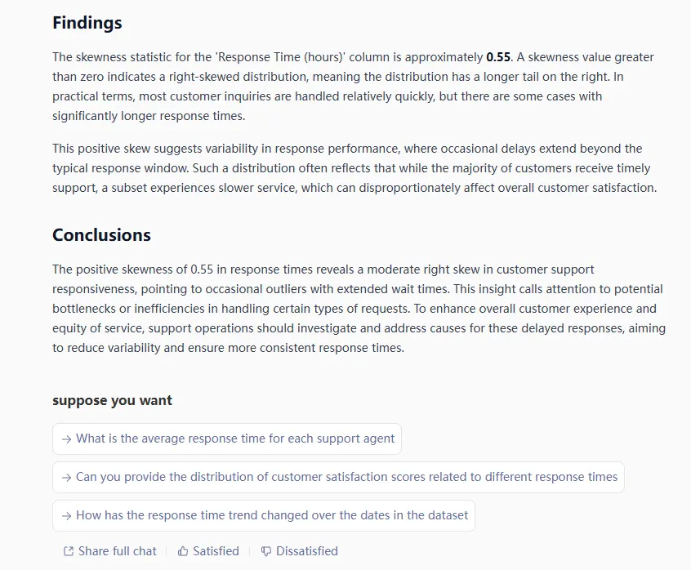Mark the answer as Satisfied
Viewport: 691px width, 570px height.
[216, 551]
